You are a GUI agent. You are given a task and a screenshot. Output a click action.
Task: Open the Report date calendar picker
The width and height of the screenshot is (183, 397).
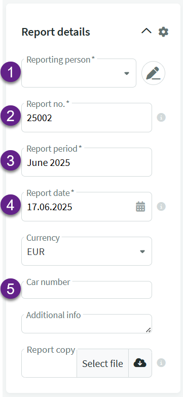tap(140, 207)
